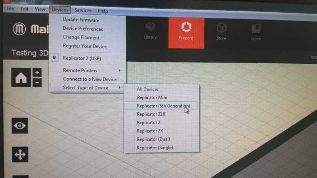Choose Replicator Z18 device type
Screen dimensions: 317x178
(x=161, y=114)
